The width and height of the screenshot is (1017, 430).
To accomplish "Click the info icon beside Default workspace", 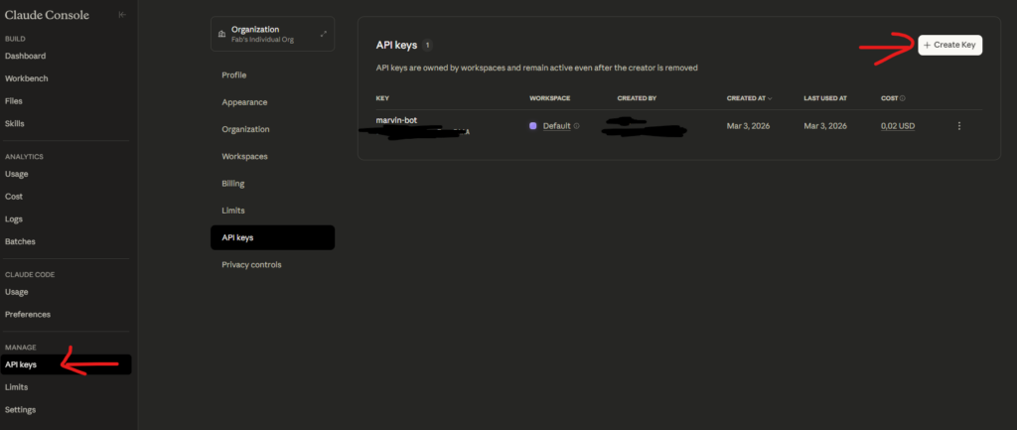I will 577,126.
